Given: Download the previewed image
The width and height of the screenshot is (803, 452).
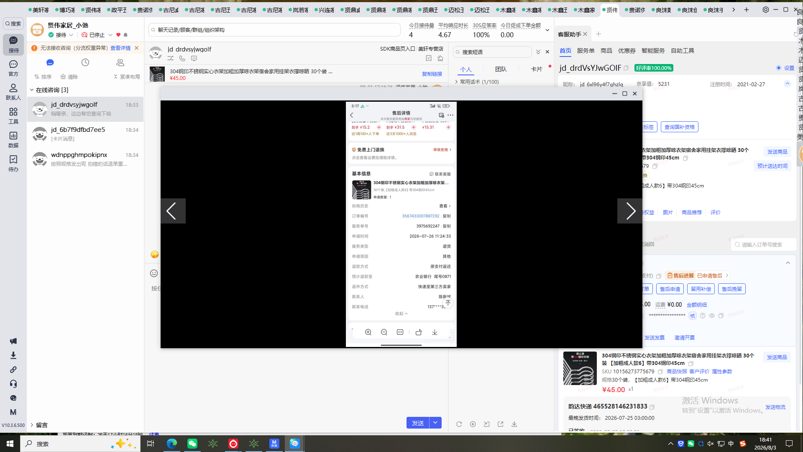Looking at the screenshot, I should 435,332.
